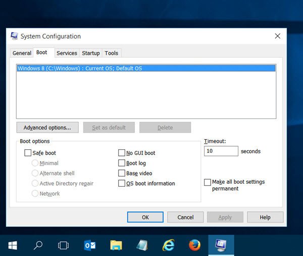
Task: Click the Advanced options button
Action: coord(47,127)
